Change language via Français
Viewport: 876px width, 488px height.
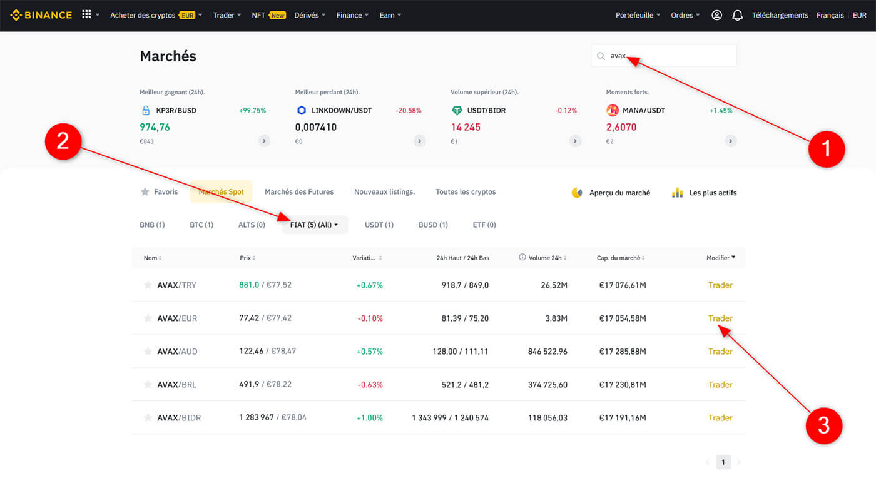pyautogui.click(x=830, y=15)
